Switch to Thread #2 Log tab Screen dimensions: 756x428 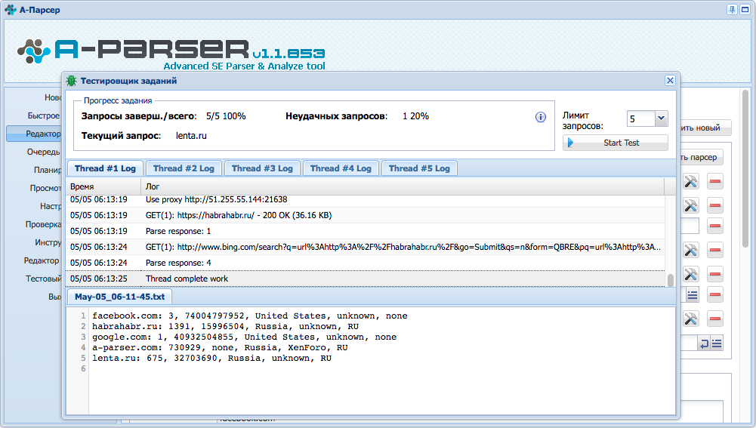pyautogui.click(x=184, y=168)
